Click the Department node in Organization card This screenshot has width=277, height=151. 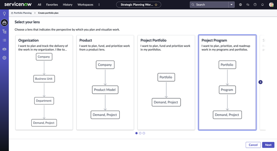coord(44,101)
